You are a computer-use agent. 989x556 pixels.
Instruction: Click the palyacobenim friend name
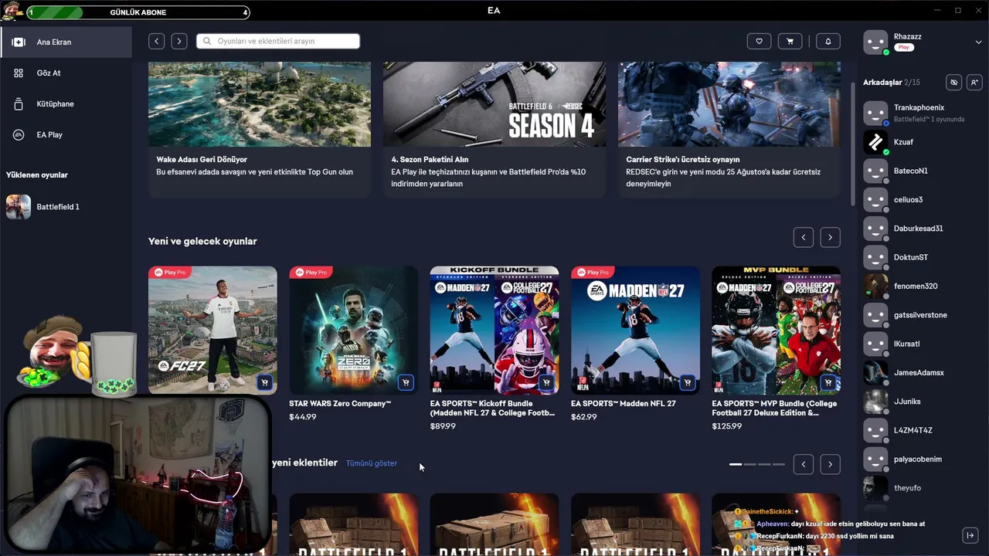[x=918, y=459]
